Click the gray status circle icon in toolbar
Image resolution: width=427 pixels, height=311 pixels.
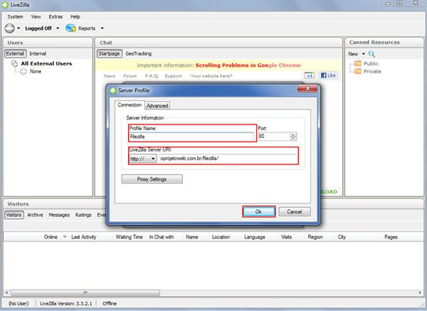click(9, 28)
